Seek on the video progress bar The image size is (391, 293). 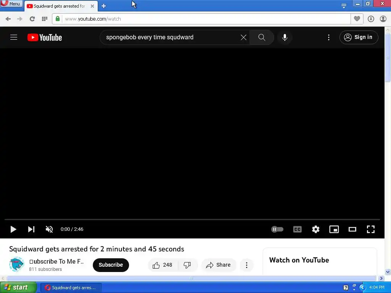192,219
